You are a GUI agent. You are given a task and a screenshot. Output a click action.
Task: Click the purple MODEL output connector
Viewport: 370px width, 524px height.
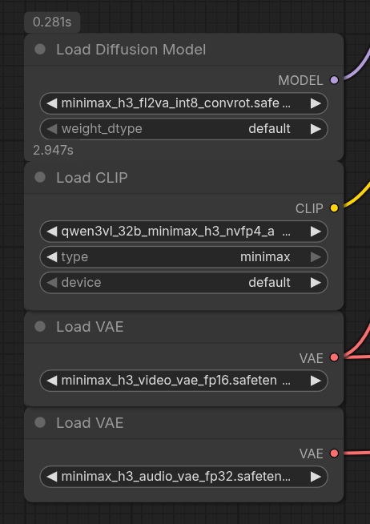(x=334, y=80)
